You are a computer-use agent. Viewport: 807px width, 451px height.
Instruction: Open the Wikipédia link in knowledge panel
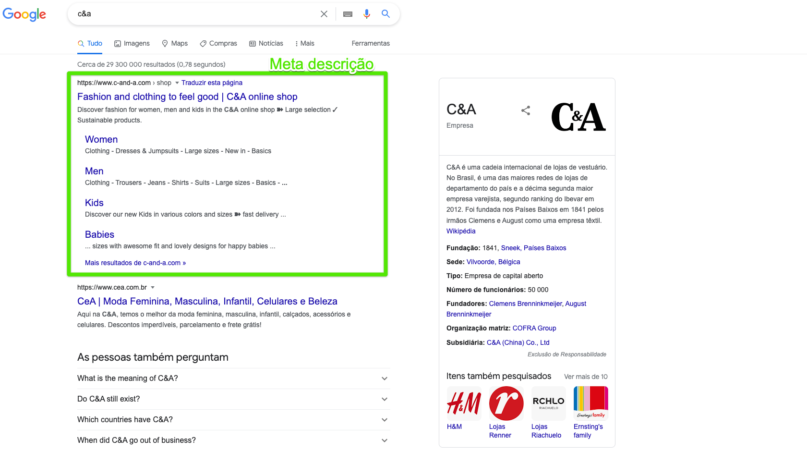pos(461,231)
